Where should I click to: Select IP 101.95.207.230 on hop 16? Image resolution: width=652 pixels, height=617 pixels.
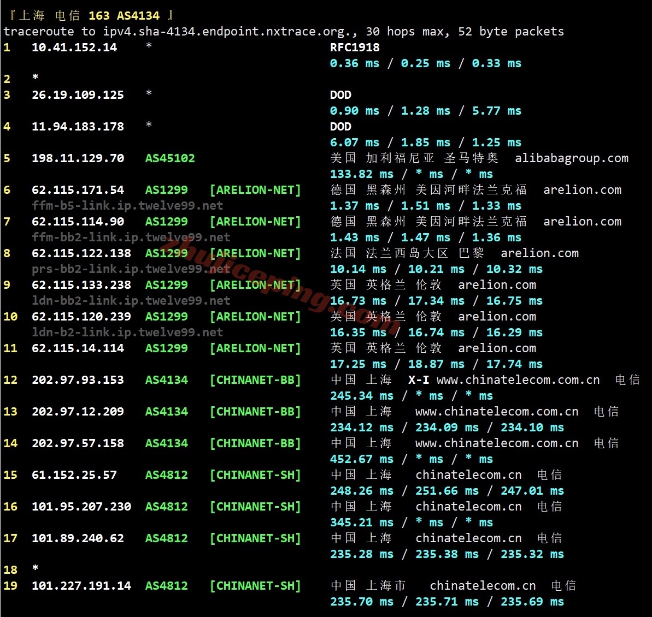[x=81, y=507]
